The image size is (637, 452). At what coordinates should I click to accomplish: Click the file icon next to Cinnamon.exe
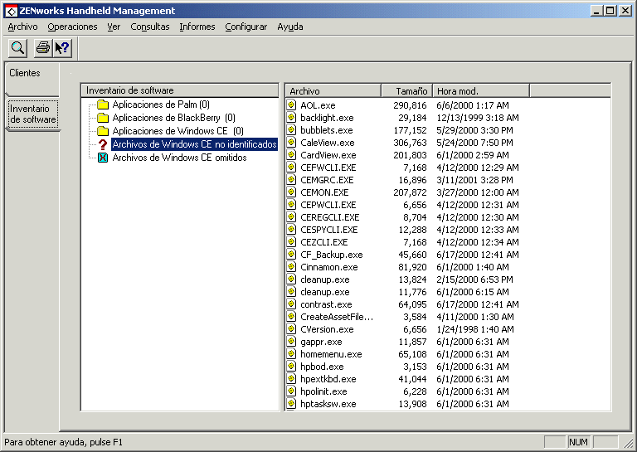pyautogui.click(x=291, y=267)
